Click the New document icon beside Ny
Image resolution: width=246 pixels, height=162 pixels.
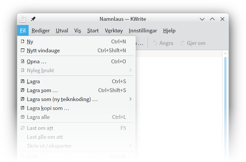[23, 42]
